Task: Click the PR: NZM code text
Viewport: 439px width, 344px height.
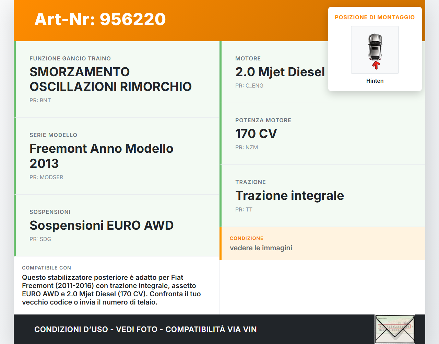Action: [x=246, y=147]
